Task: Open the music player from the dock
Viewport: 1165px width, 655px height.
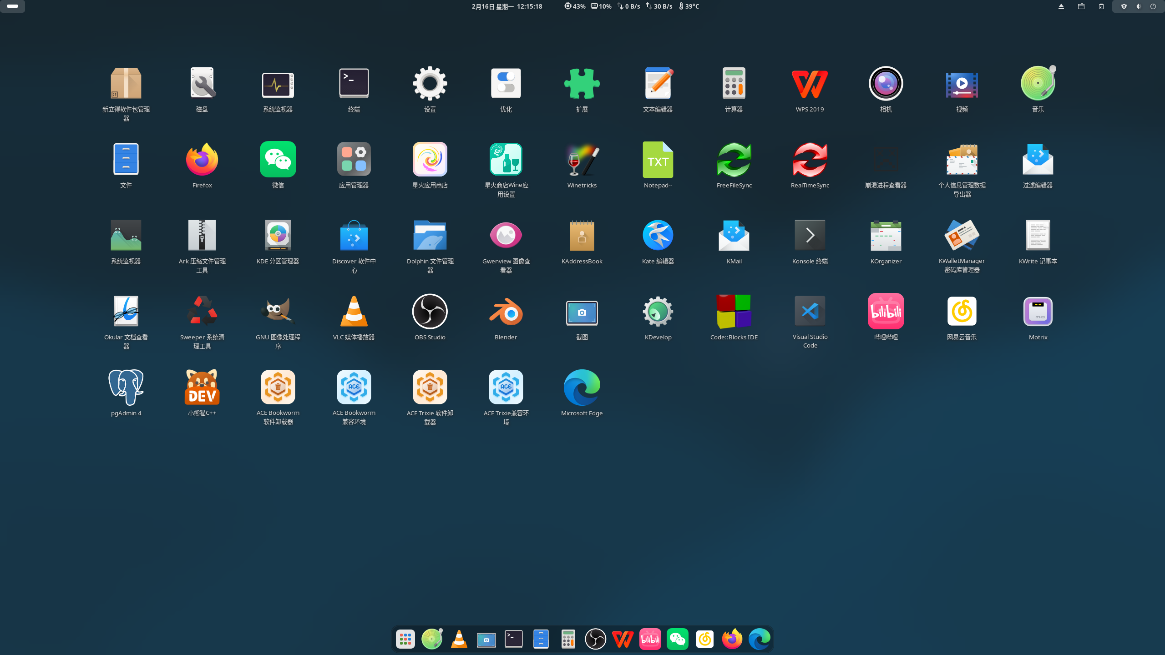Action: 432,639
